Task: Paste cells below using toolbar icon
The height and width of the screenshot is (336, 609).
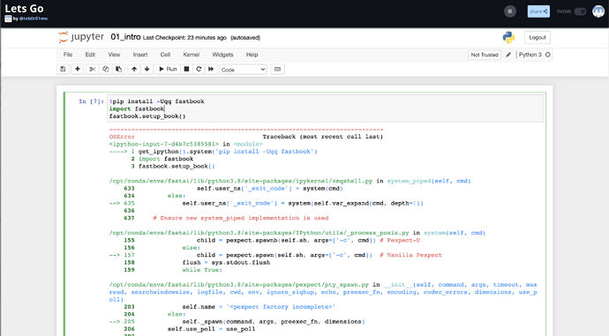Action: 118,69
